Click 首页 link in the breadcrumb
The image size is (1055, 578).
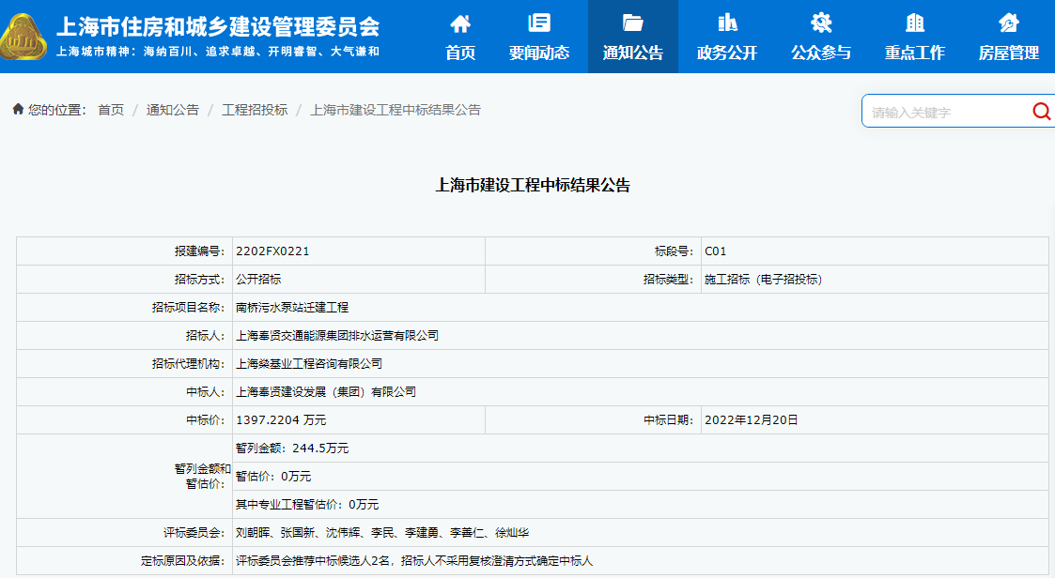pyautogui.click(x=111, y=110)
